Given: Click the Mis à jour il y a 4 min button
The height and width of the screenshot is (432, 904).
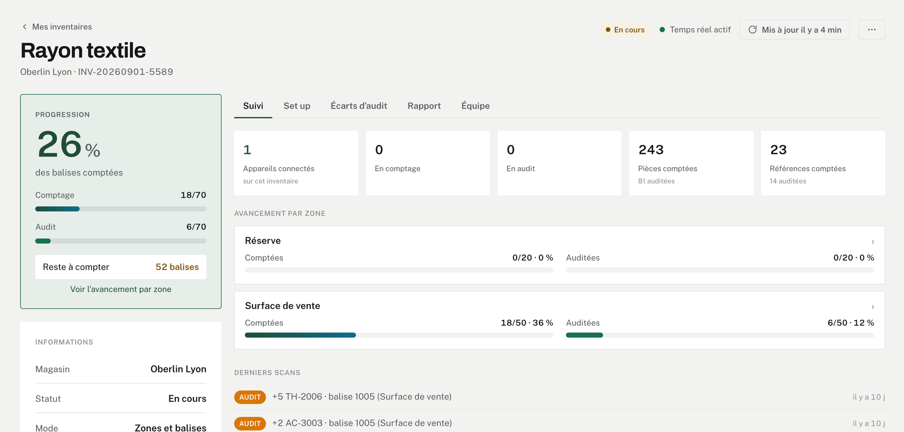Looking at the screenshot, I should [x=795, y=30].
